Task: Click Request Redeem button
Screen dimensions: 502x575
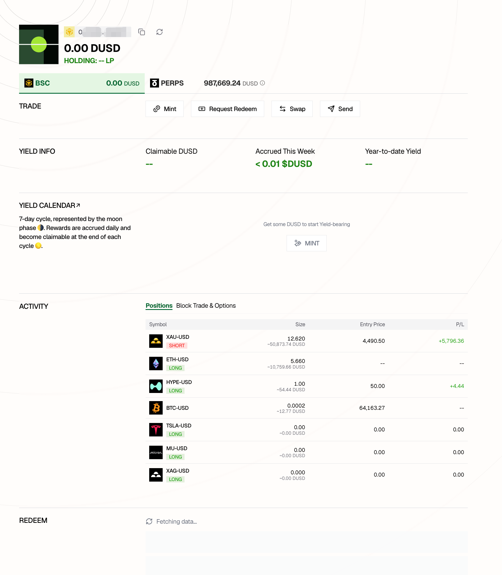Action: pos(227,109)
